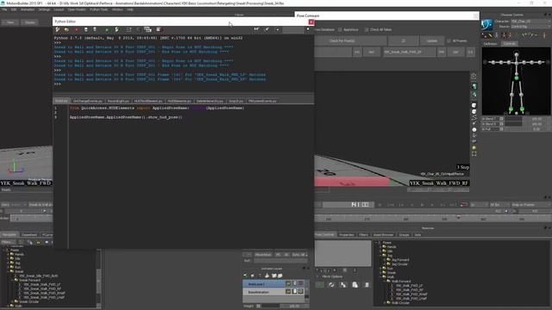The image size is (552, 310).
Task: Click the circular arrows pose icon below Mirror Options
Action: (x=331, y=285)
